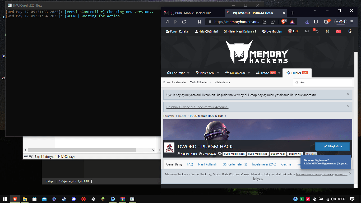Screen dimensions: 361x203
Task: Open the tab search chevron in the title bar
Action: [x=315, y=11]
